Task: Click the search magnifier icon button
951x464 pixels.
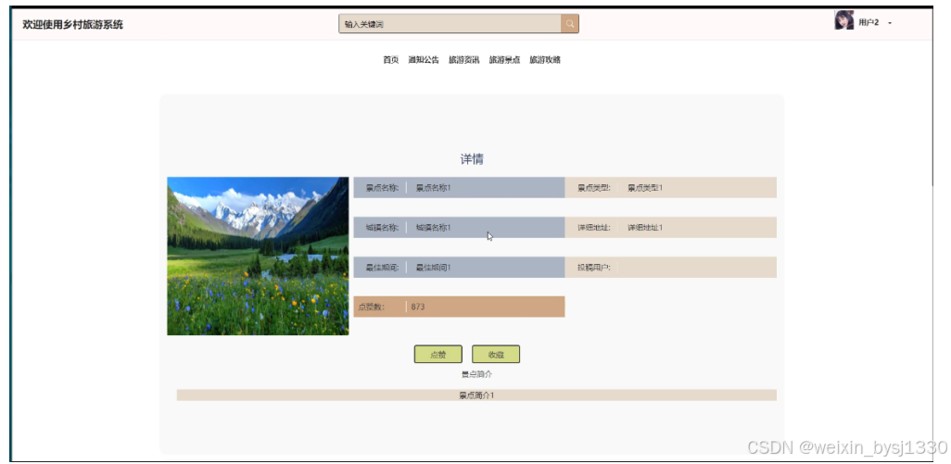Action: [569, 24]
